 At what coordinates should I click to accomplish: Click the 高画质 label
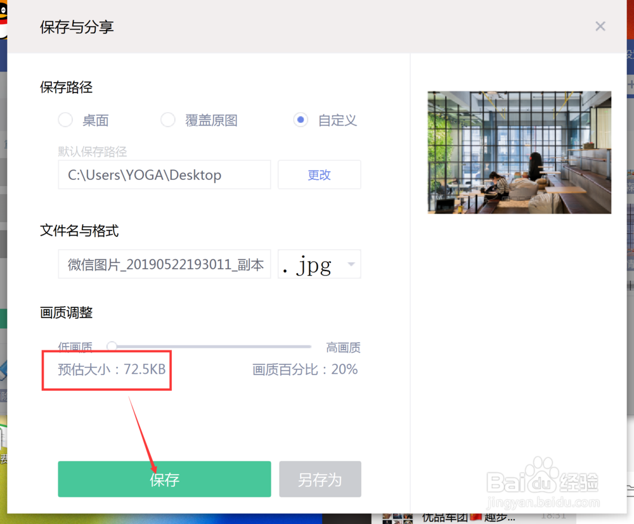343,347
